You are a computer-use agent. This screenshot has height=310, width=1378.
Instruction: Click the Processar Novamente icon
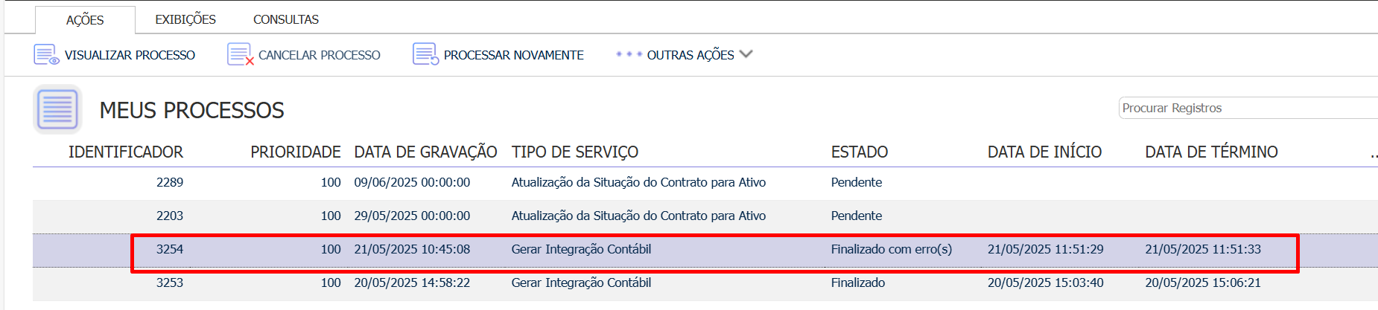(426, 55)
